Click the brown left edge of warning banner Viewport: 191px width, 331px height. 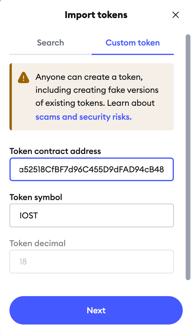pyautogui.click(x=11, y=97)
